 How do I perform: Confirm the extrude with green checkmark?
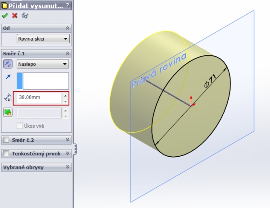tap(4, 15)
